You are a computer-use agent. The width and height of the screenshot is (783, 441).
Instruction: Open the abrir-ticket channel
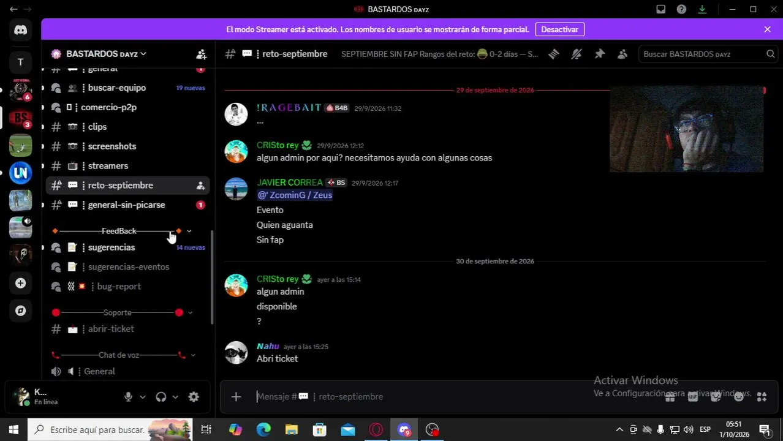(x=127, y=329)
